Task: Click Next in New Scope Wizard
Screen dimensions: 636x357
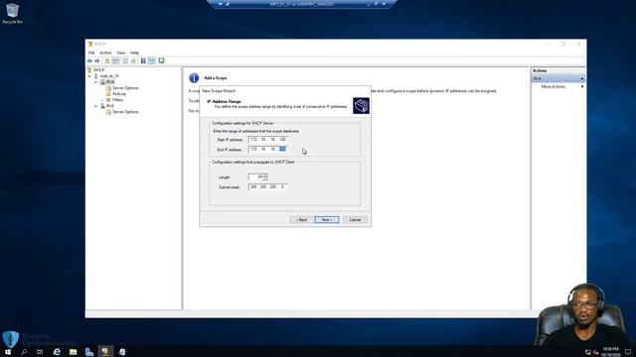Action: pyautogui.click(x=327, y=220)
